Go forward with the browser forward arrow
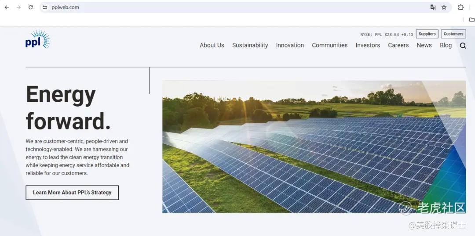475x236 pixels. (x=19, y=7)
